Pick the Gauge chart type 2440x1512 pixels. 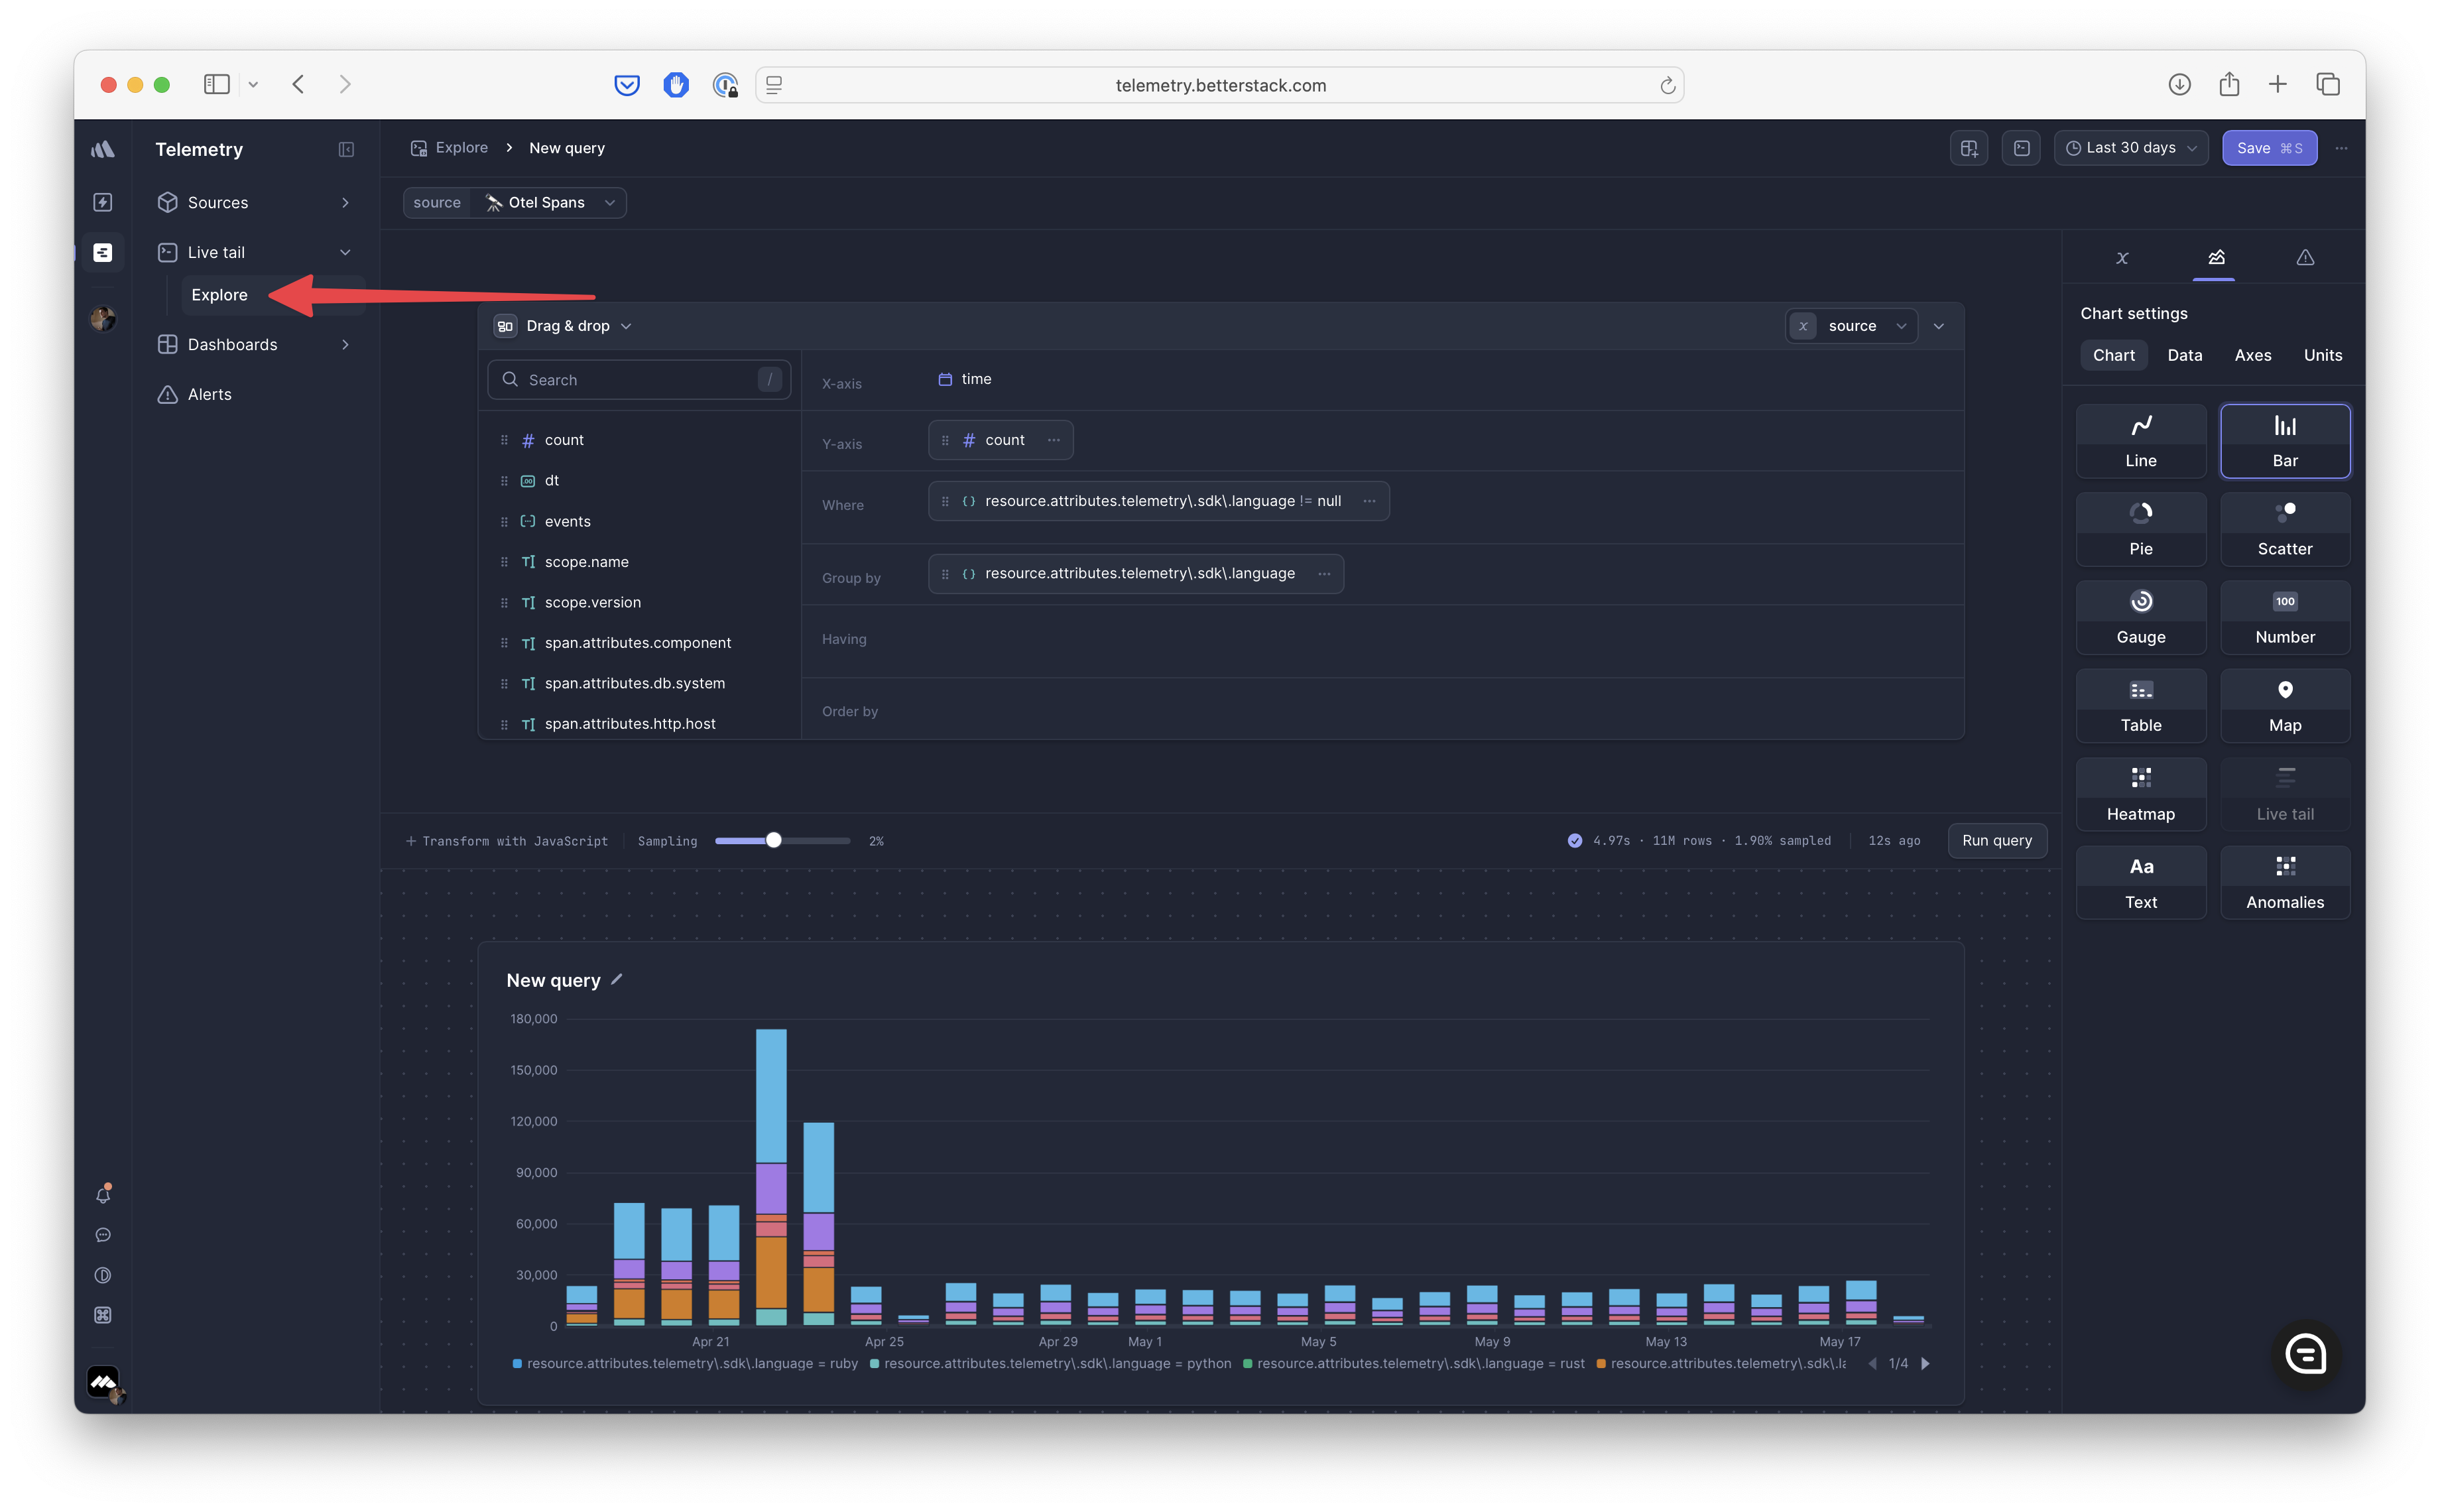2140,617
